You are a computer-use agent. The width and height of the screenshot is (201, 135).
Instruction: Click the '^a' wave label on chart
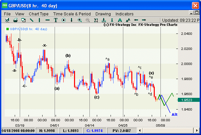click(108, 59)
